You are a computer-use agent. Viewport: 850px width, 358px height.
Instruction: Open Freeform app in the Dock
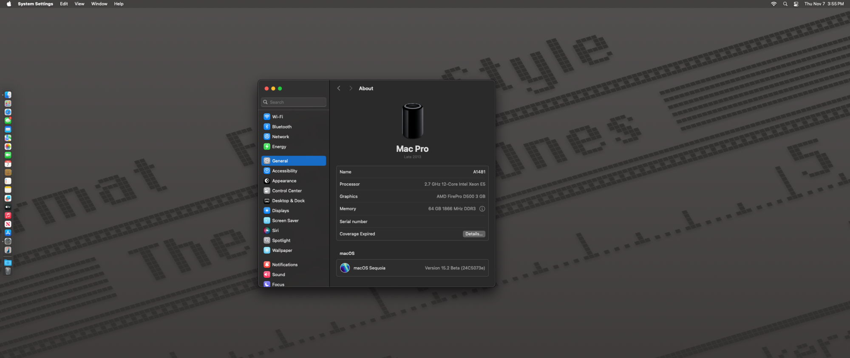pyautogui.click(x=8, y=198)
